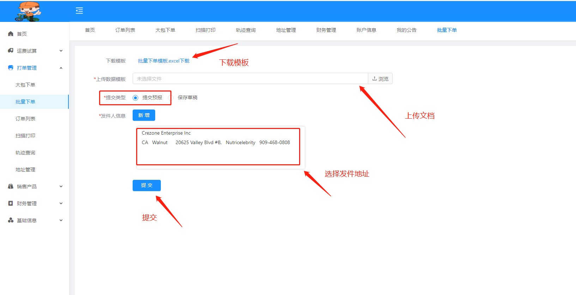The image size is (576, 295).
Task: Expand the 基础信息 submenu arrow
Action: click(61, 220)
